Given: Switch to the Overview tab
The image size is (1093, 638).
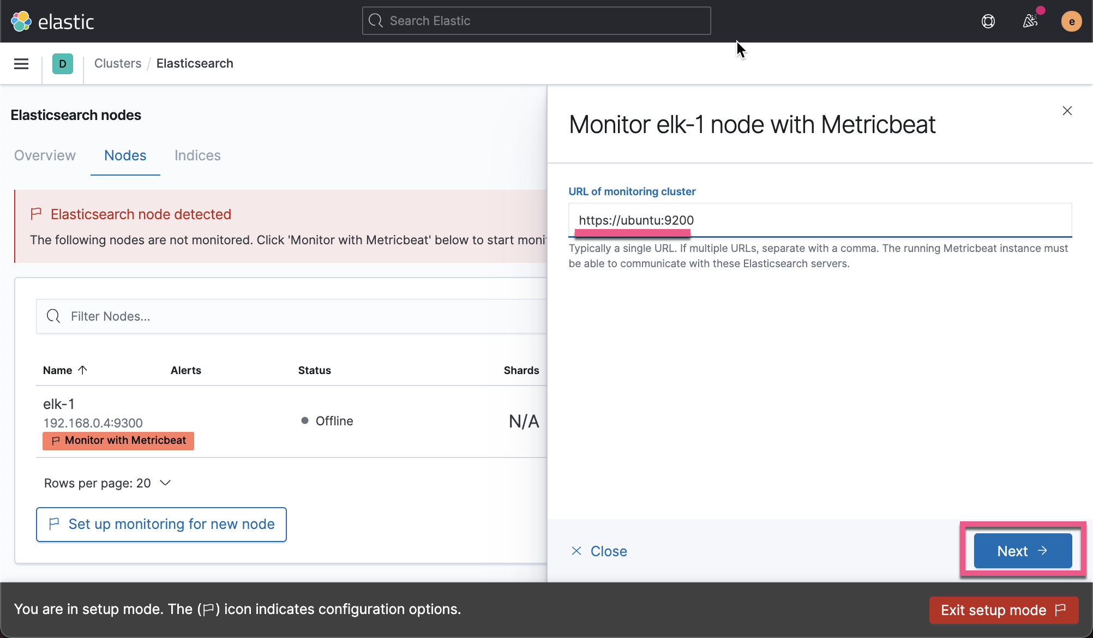Looking at the screenshot, I should coord(44,155).
